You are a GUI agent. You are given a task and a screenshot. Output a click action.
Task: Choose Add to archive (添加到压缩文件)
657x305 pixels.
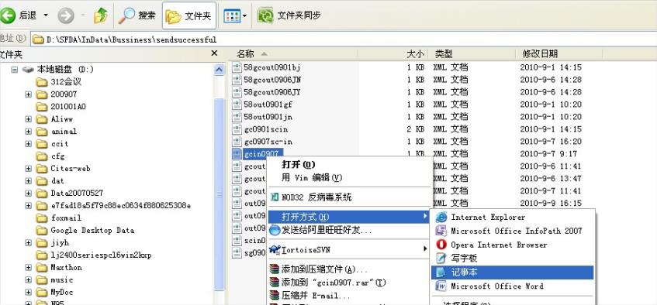tap(348, 269)
